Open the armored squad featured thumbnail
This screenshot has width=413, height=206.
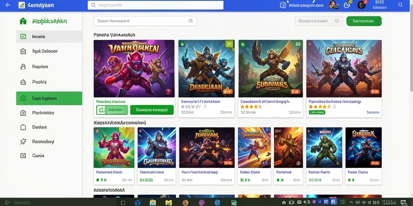pos(344,68)
